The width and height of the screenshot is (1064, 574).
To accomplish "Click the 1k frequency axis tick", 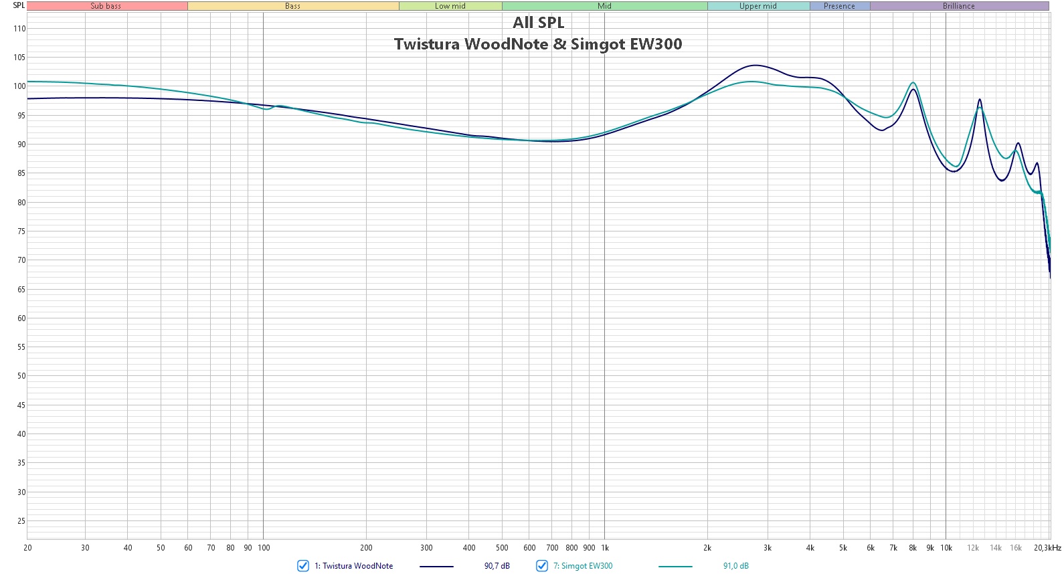I will click(605, 548).
